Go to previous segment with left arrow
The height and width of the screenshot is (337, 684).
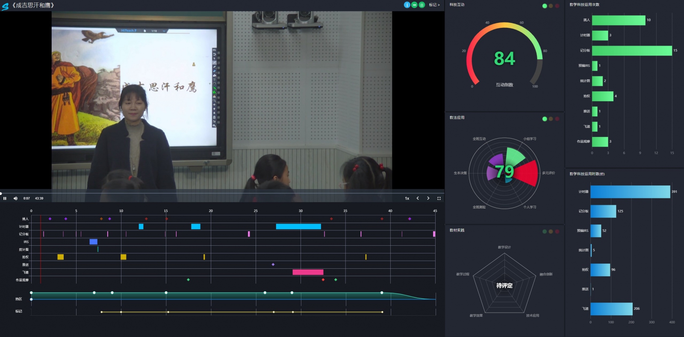pyautogui.click(x=418, y=198)
